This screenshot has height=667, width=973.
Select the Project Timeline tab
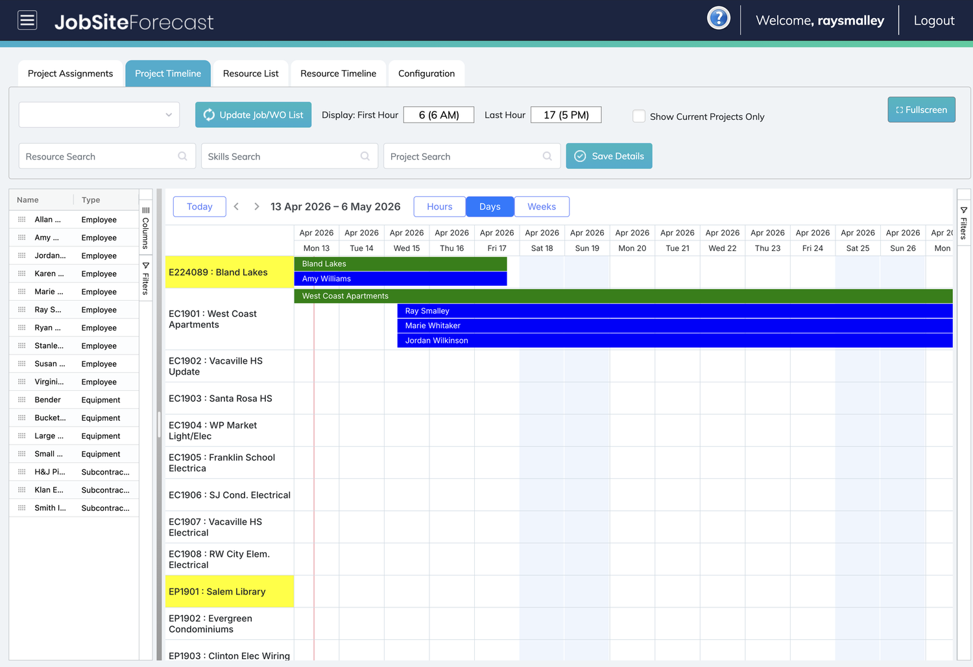pos(168,73)
